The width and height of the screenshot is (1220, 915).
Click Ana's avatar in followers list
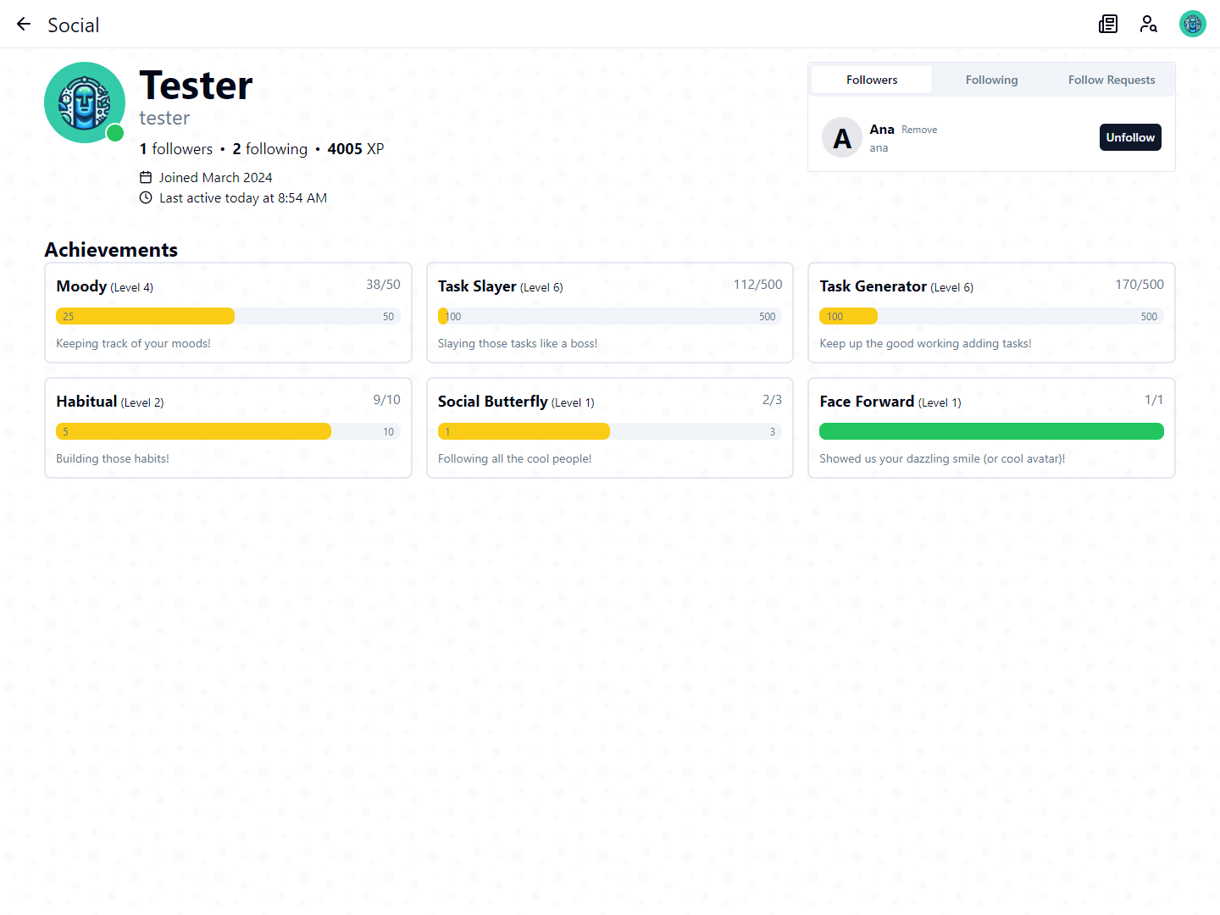pyautogui.click(x=842, y=138)
